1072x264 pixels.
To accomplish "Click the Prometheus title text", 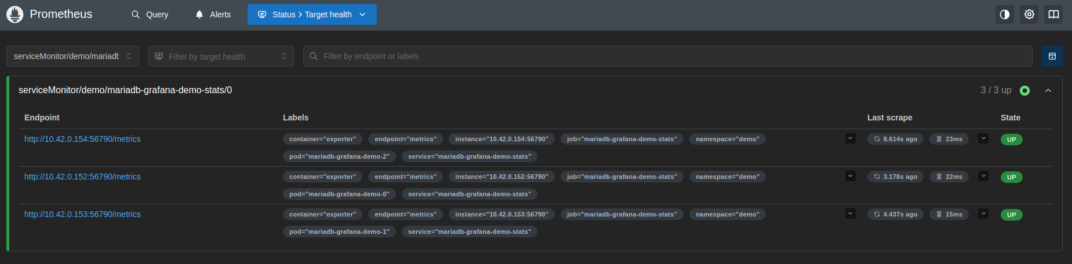I will point(61,14).
